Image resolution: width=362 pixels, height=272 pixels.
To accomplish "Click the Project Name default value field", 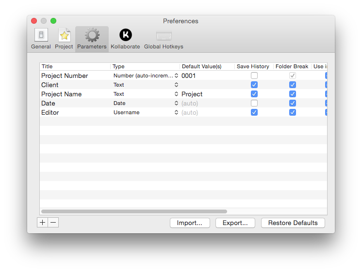I will pos(207,94).
